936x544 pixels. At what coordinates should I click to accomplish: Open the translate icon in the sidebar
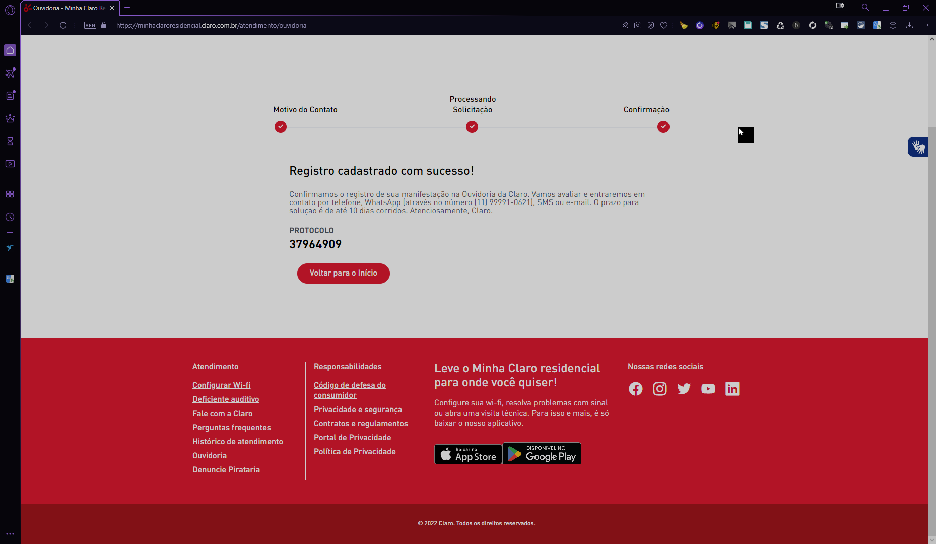coord(10,279)
